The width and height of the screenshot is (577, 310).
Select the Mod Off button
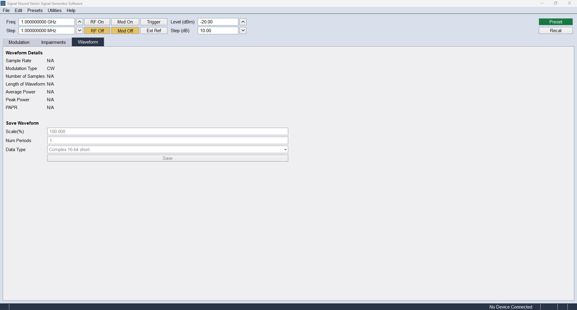pos(125,31)
